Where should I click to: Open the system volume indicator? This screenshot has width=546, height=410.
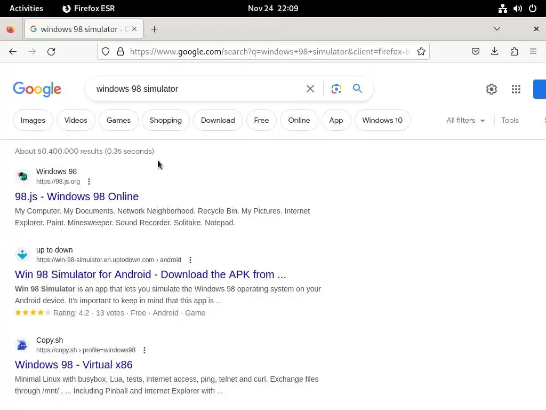click(517, 9)
